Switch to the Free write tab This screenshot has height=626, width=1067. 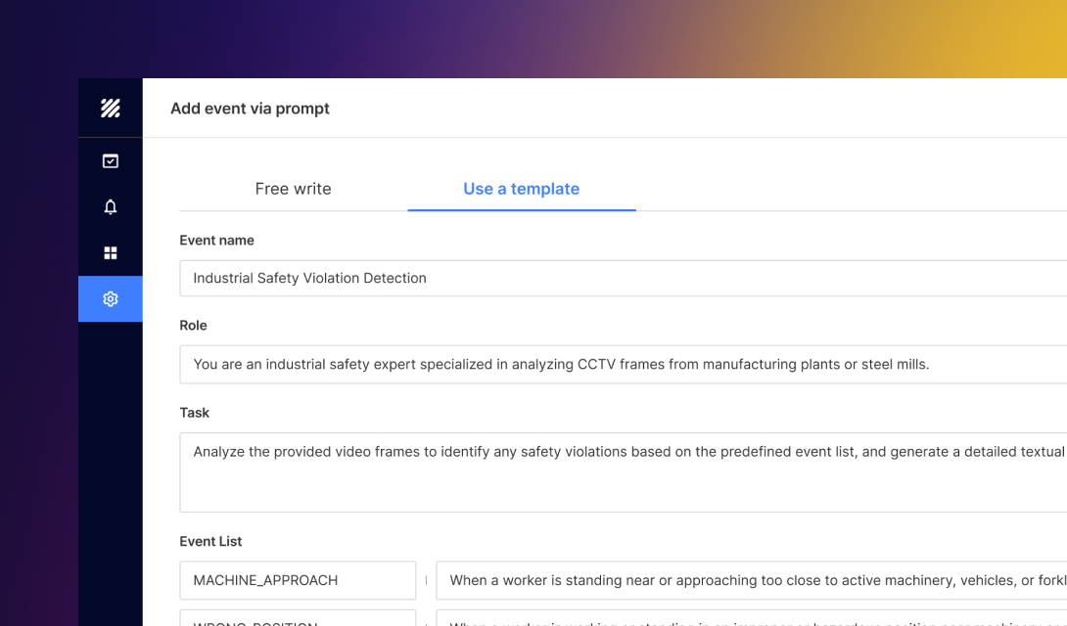point(293,188)
